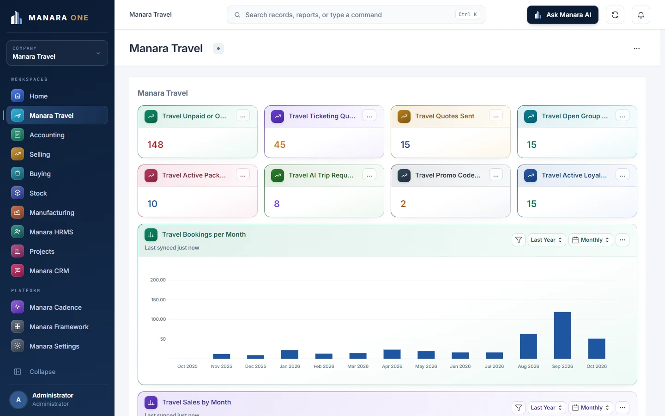Open the Travel Ticketing card options menu
The width and height of the screenshot is (665, 416).
tap(369, 116)
